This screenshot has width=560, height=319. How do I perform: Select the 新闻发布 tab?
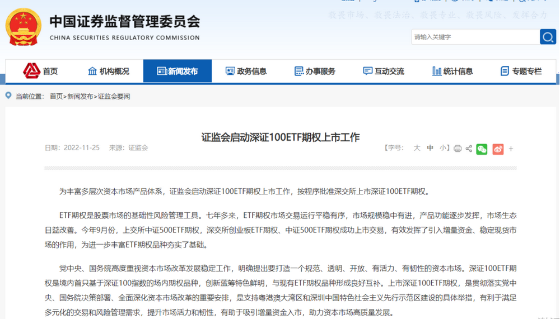178,71
